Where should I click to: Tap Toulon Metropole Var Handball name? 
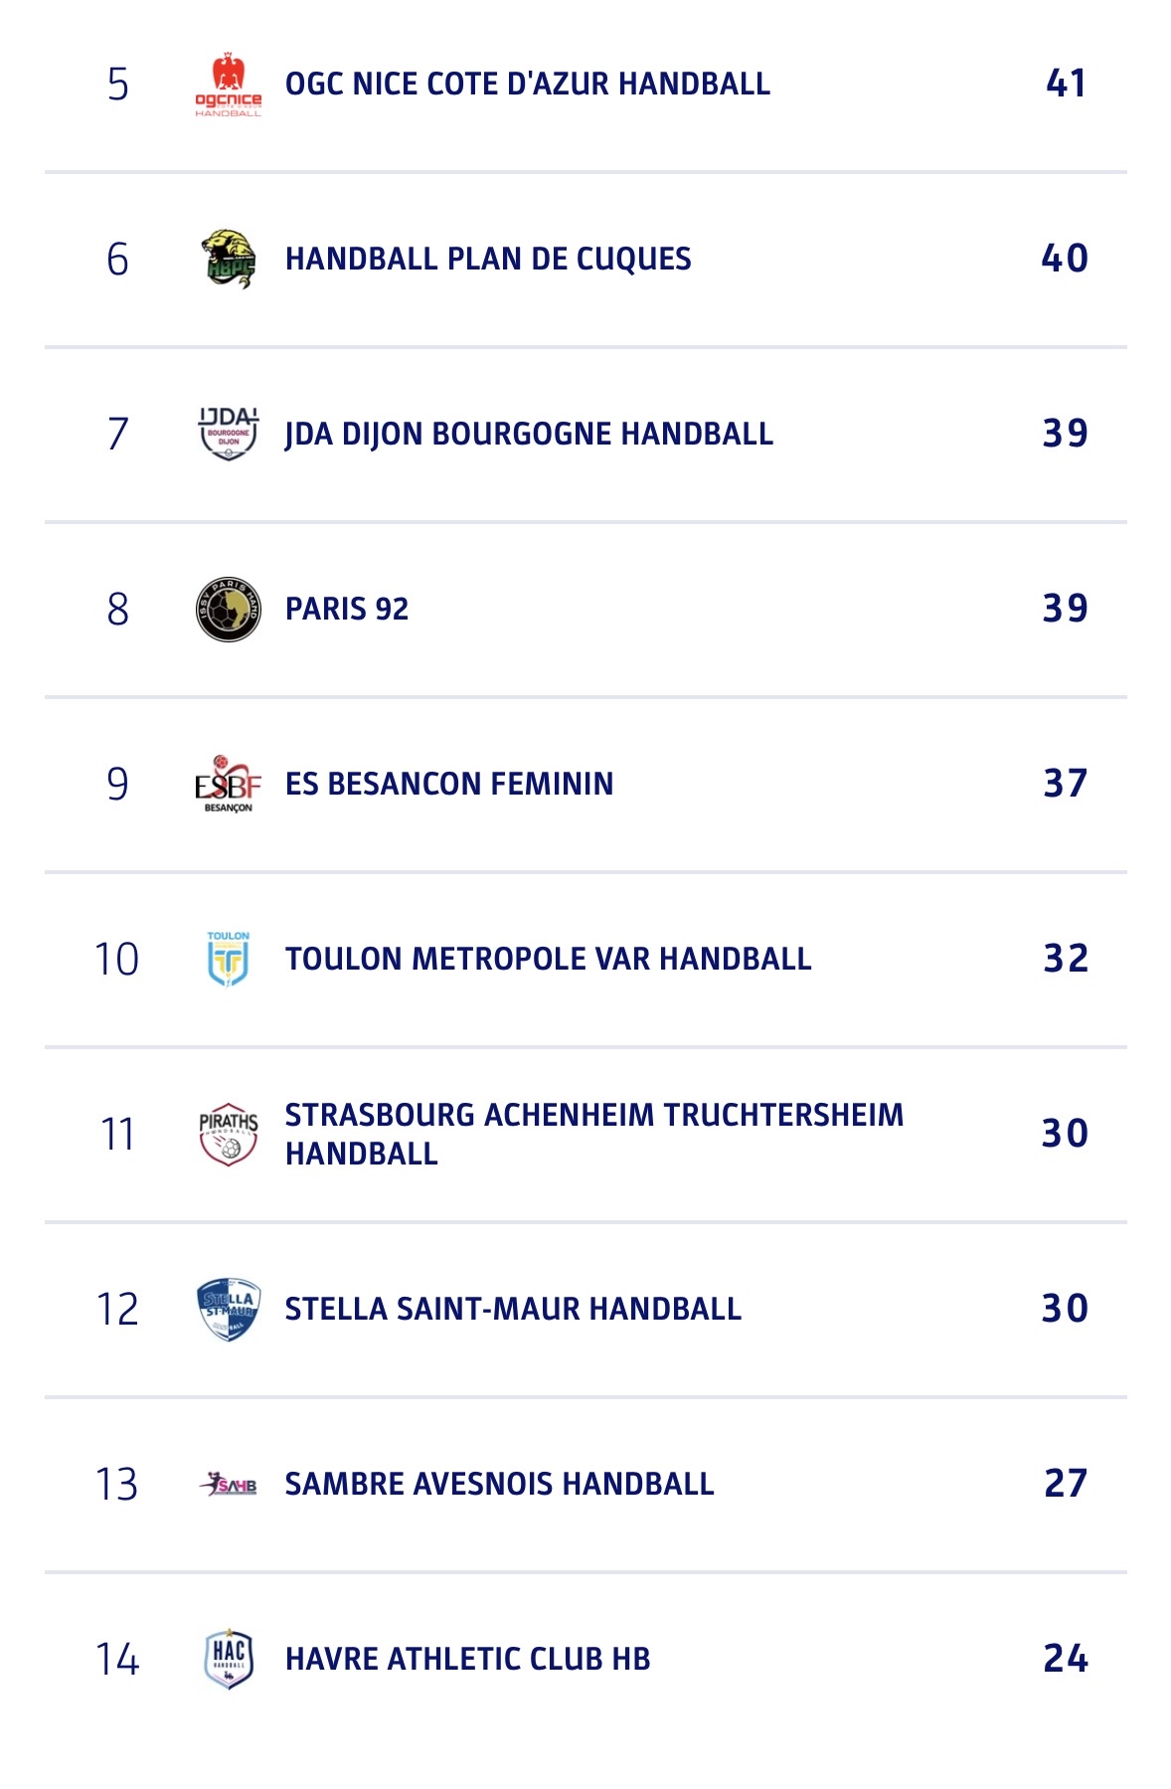[x=548, y=959]
